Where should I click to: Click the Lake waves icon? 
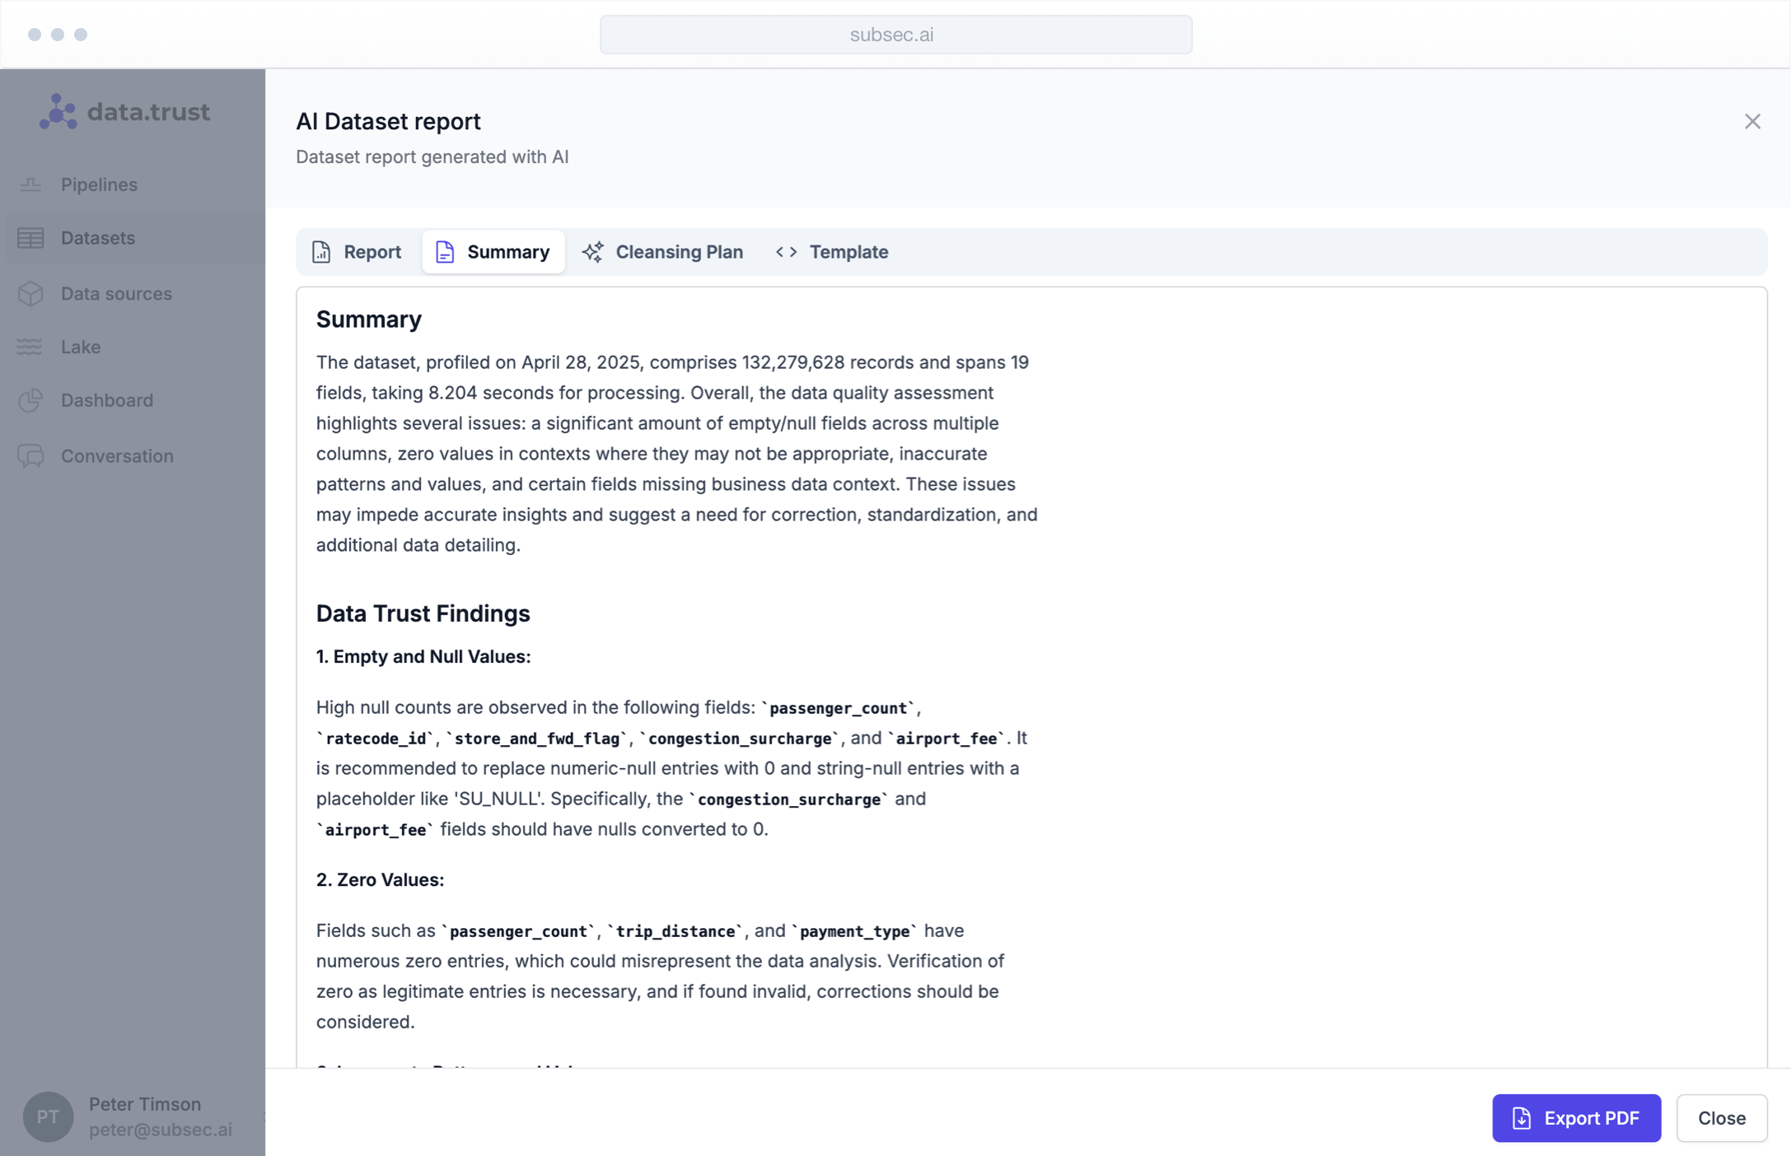pos(30,347)
